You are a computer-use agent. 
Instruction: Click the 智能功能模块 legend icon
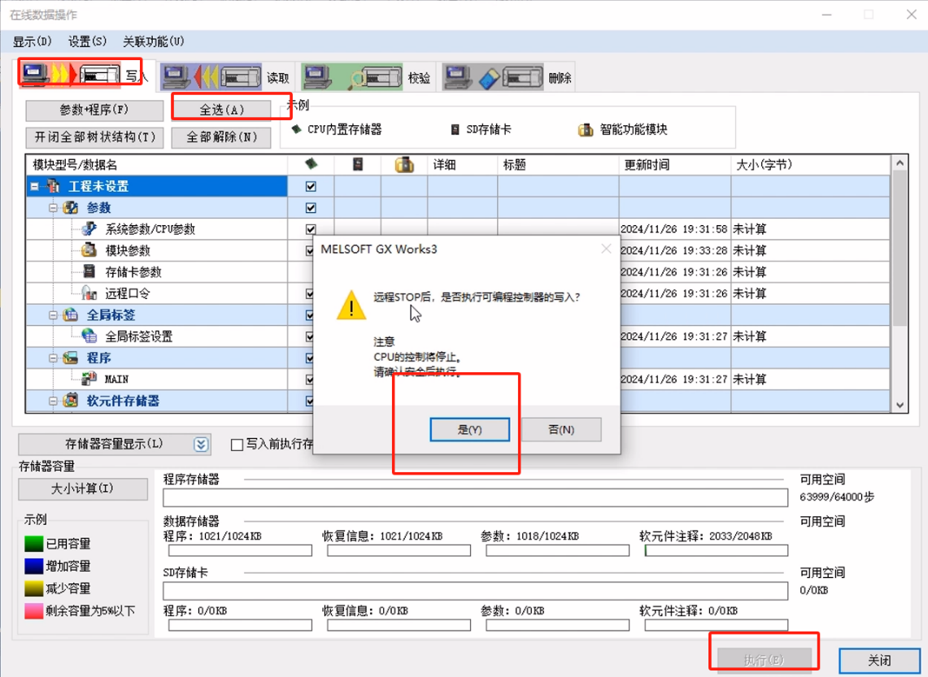(586, 128)
